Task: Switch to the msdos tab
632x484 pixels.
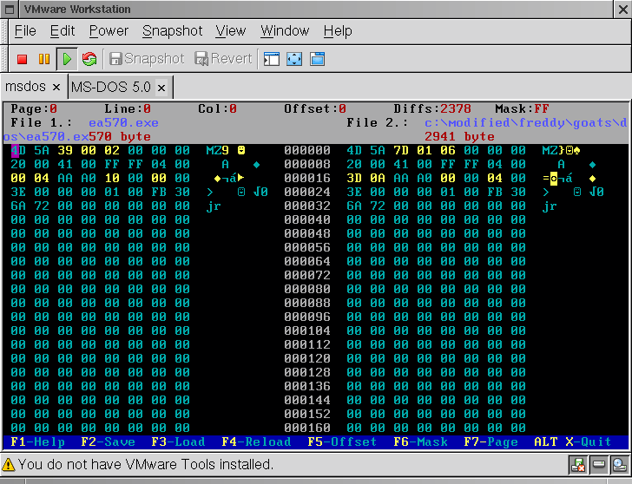Action: coord(25,86)
